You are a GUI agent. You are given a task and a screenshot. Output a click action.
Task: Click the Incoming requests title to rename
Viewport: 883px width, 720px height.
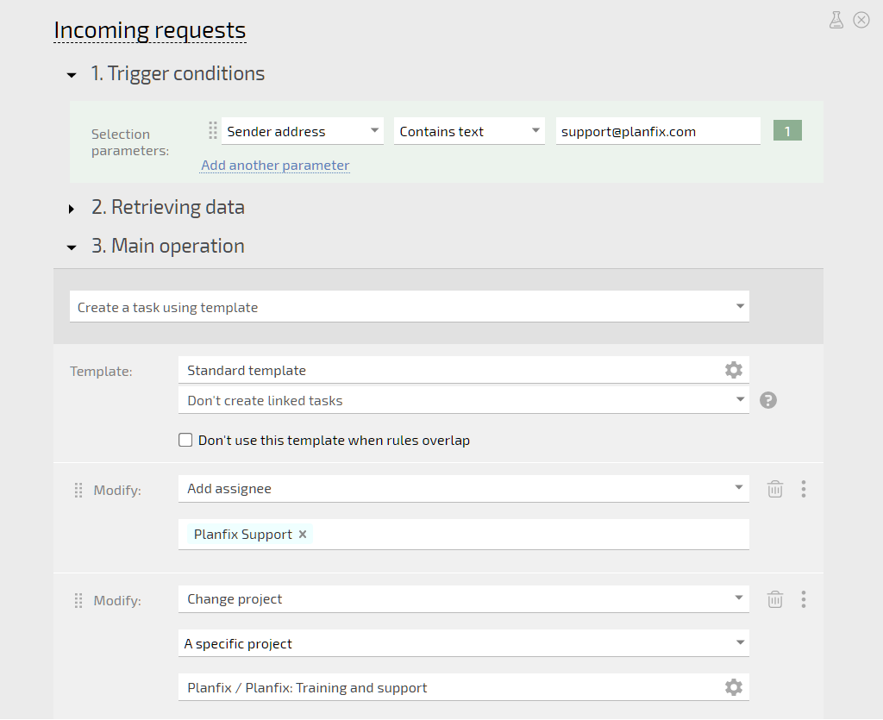coord(150,30)
